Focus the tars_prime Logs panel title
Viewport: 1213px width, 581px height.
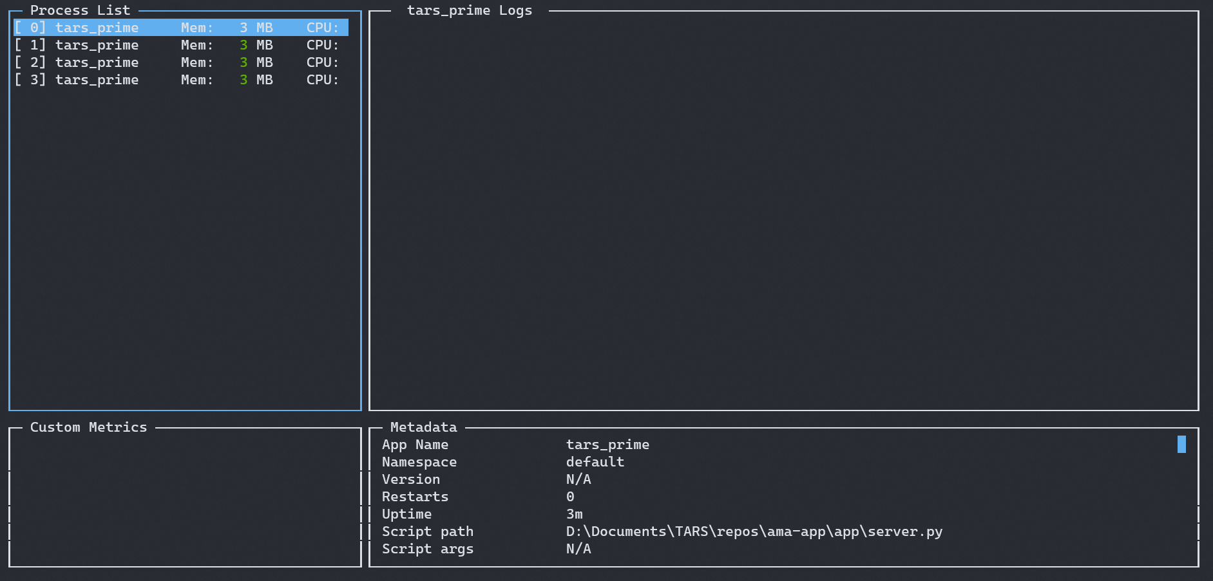click(x=469, y=10)
